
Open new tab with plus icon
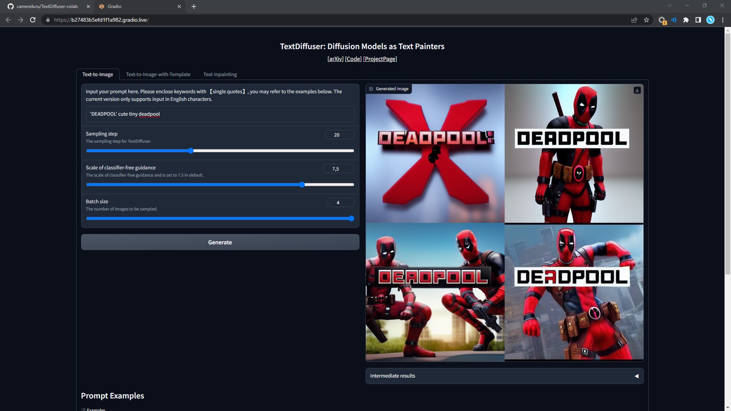click(194, 6)
